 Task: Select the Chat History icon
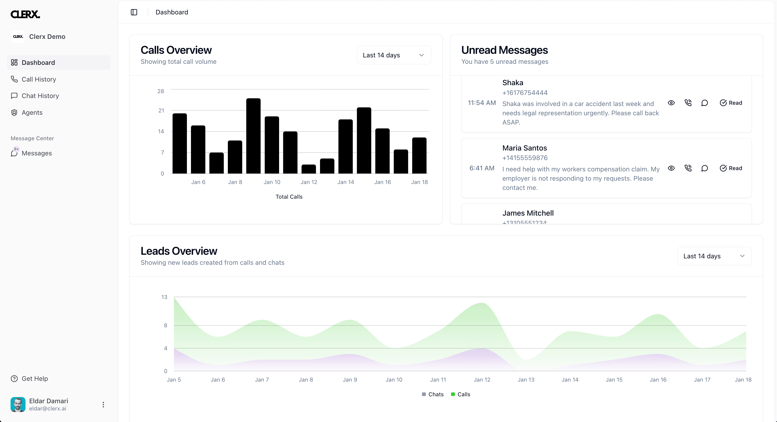click(14, 95)
